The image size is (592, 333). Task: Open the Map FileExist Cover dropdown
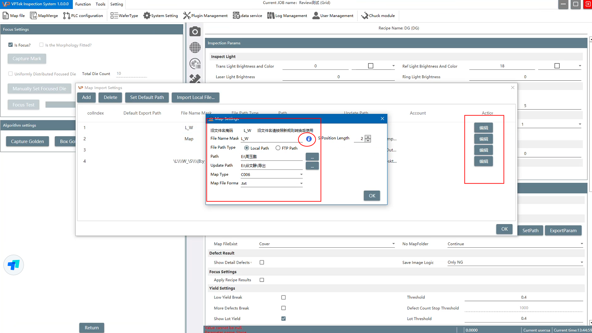coord(327,244)
